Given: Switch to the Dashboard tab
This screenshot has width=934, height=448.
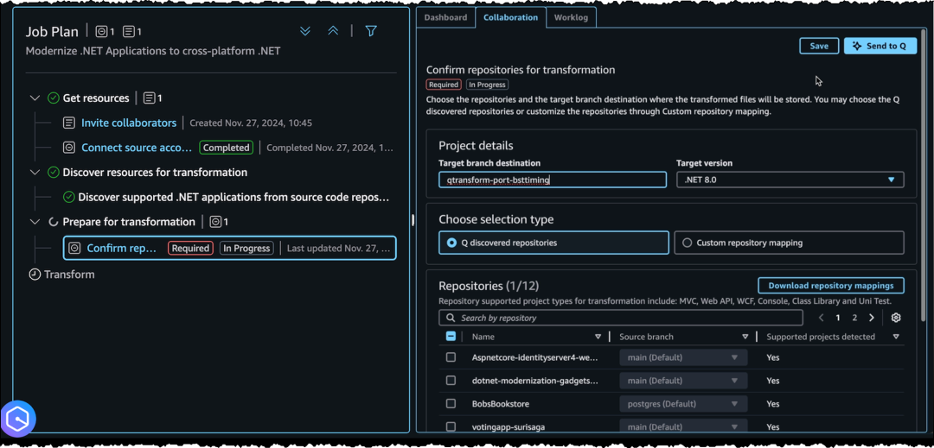Looking at the screenshot, I should click(445, 17).
